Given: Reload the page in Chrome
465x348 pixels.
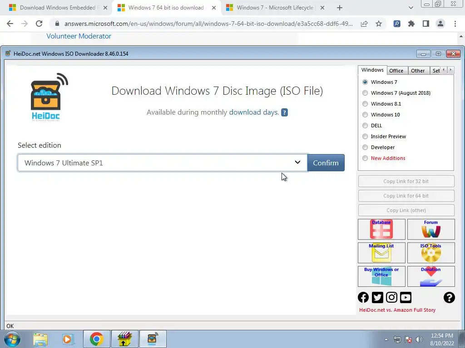Looking at the screenshot, I should click(39, 24).
